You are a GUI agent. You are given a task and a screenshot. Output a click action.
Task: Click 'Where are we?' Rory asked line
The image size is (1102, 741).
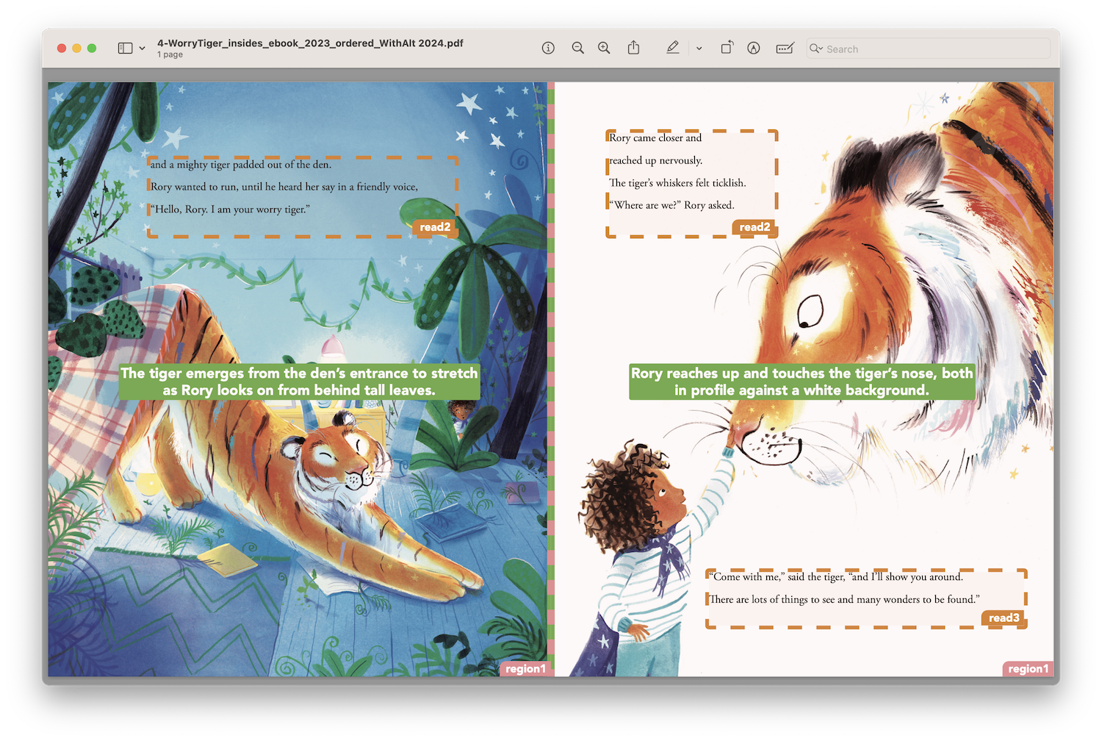pyautogui.click(x=671, y=205)
